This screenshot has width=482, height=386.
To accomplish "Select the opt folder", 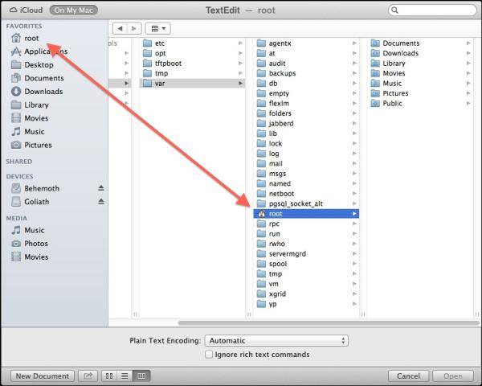I will click(192, 53).
